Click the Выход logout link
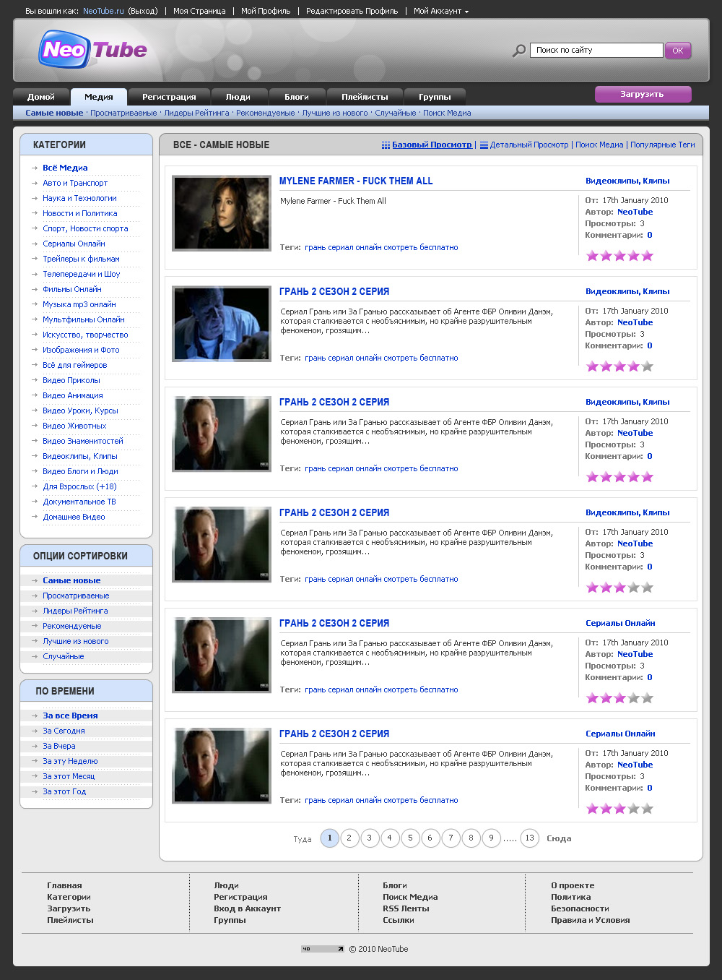 143,11
